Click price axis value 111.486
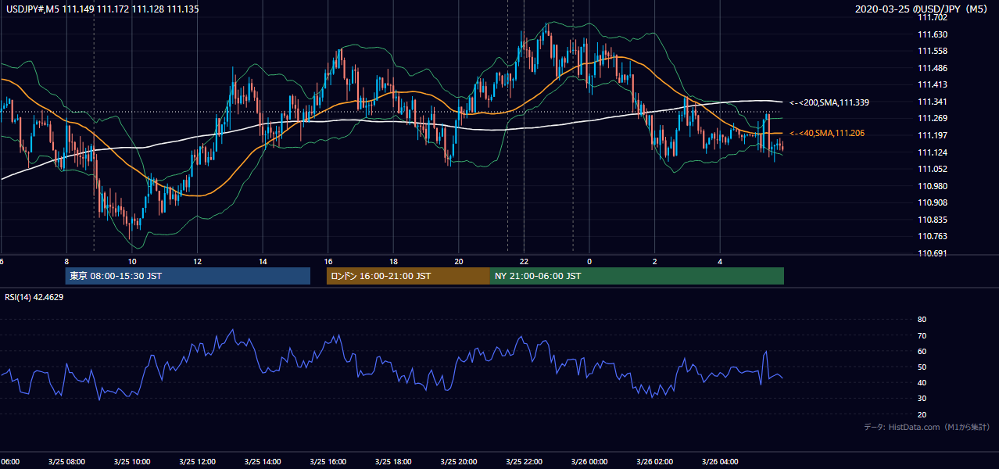999x469 pixels. click(x=932, y=68)
